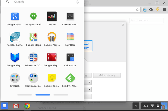Open Google Play Music headphones icon
Screen dimensions: 168x111
point(52,37)
